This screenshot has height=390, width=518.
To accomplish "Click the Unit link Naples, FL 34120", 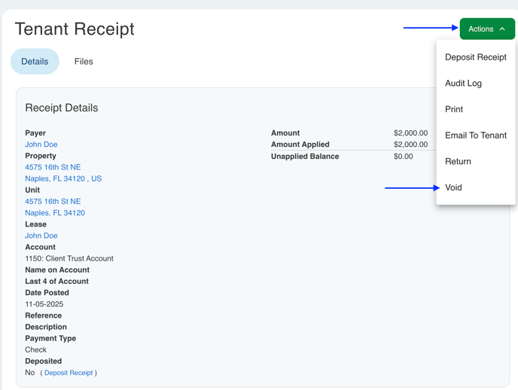I will (55, 213).
